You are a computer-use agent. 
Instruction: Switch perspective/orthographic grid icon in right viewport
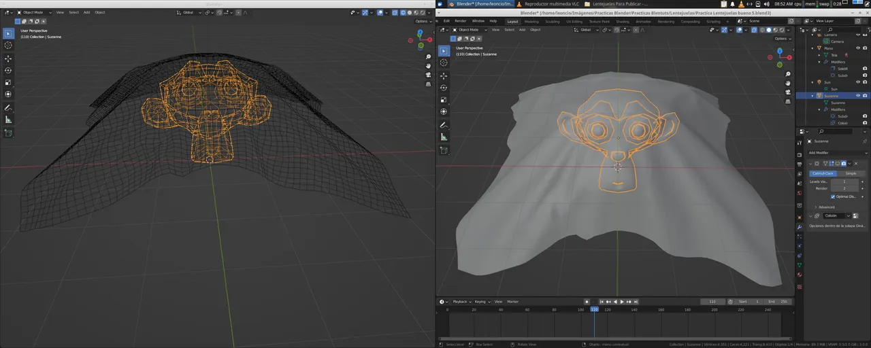(x=787, y=100)
